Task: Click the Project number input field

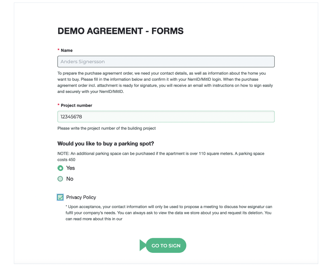Action: [x=166, y=117]
